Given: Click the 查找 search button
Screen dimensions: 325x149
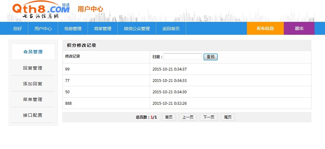Looking at the screenshot, I should coord(211,57).
